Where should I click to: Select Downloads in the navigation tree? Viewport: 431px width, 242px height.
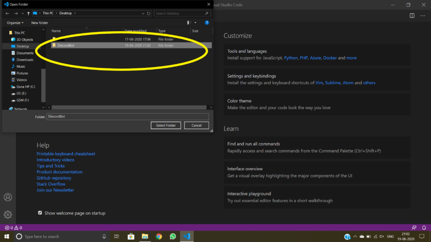coord(25,60)
